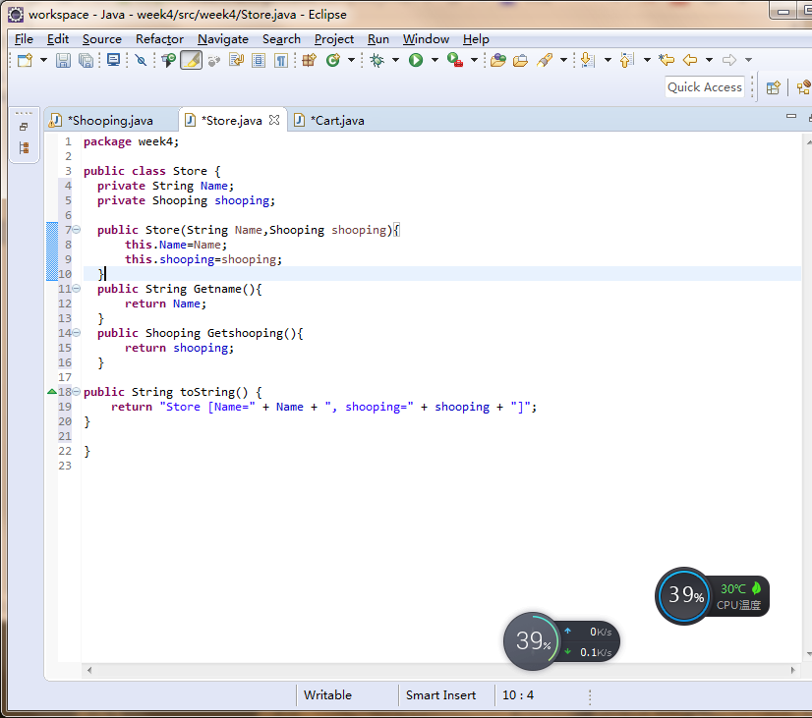The image size is (812, 718).
Task: Open the Search menu
Action: 281,39
